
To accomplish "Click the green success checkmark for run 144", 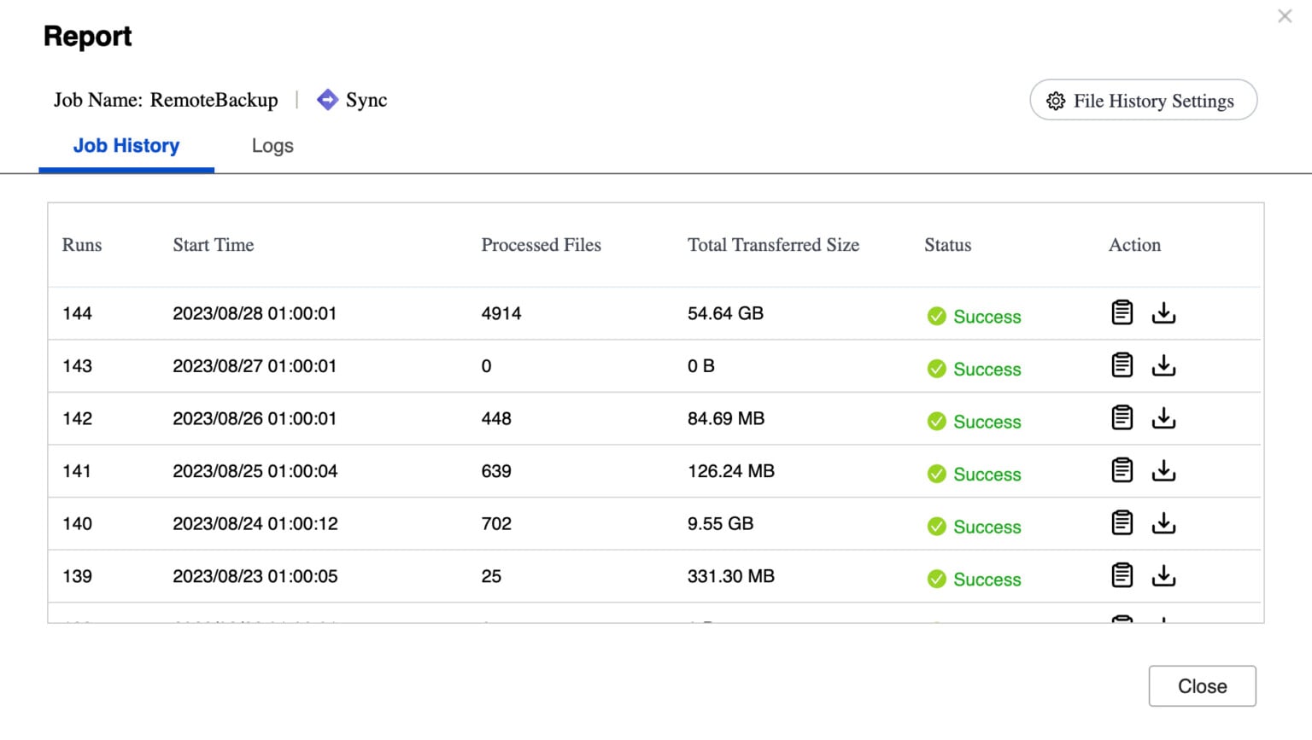I will click(937, 317).
